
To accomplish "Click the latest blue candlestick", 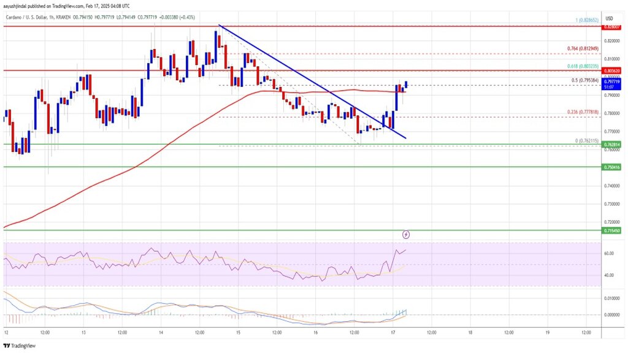I will [406, 85].
